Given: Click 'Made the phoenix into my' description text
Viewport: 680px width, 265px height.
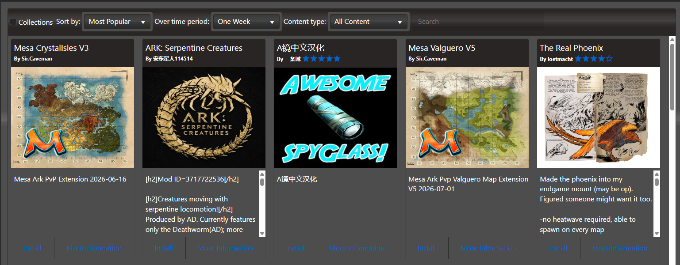Looking at the screenshot, I should pyautogui.click(x=581, y=179).
